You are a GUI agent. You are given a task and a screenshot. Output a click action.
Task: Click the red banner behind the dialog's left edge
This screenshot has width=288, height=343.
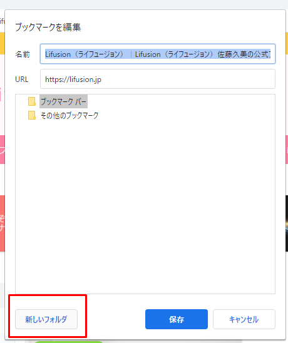(2, 223)
